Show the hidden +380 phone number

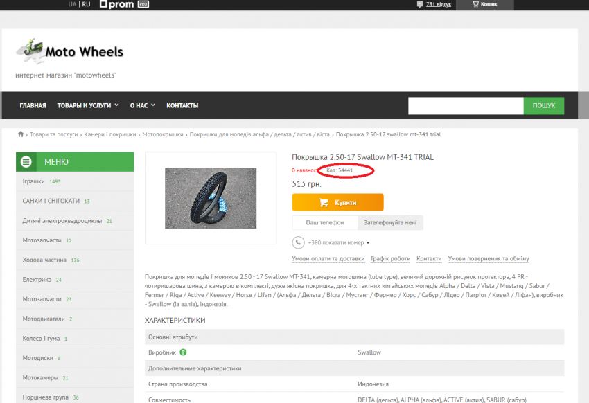(339, 243)
